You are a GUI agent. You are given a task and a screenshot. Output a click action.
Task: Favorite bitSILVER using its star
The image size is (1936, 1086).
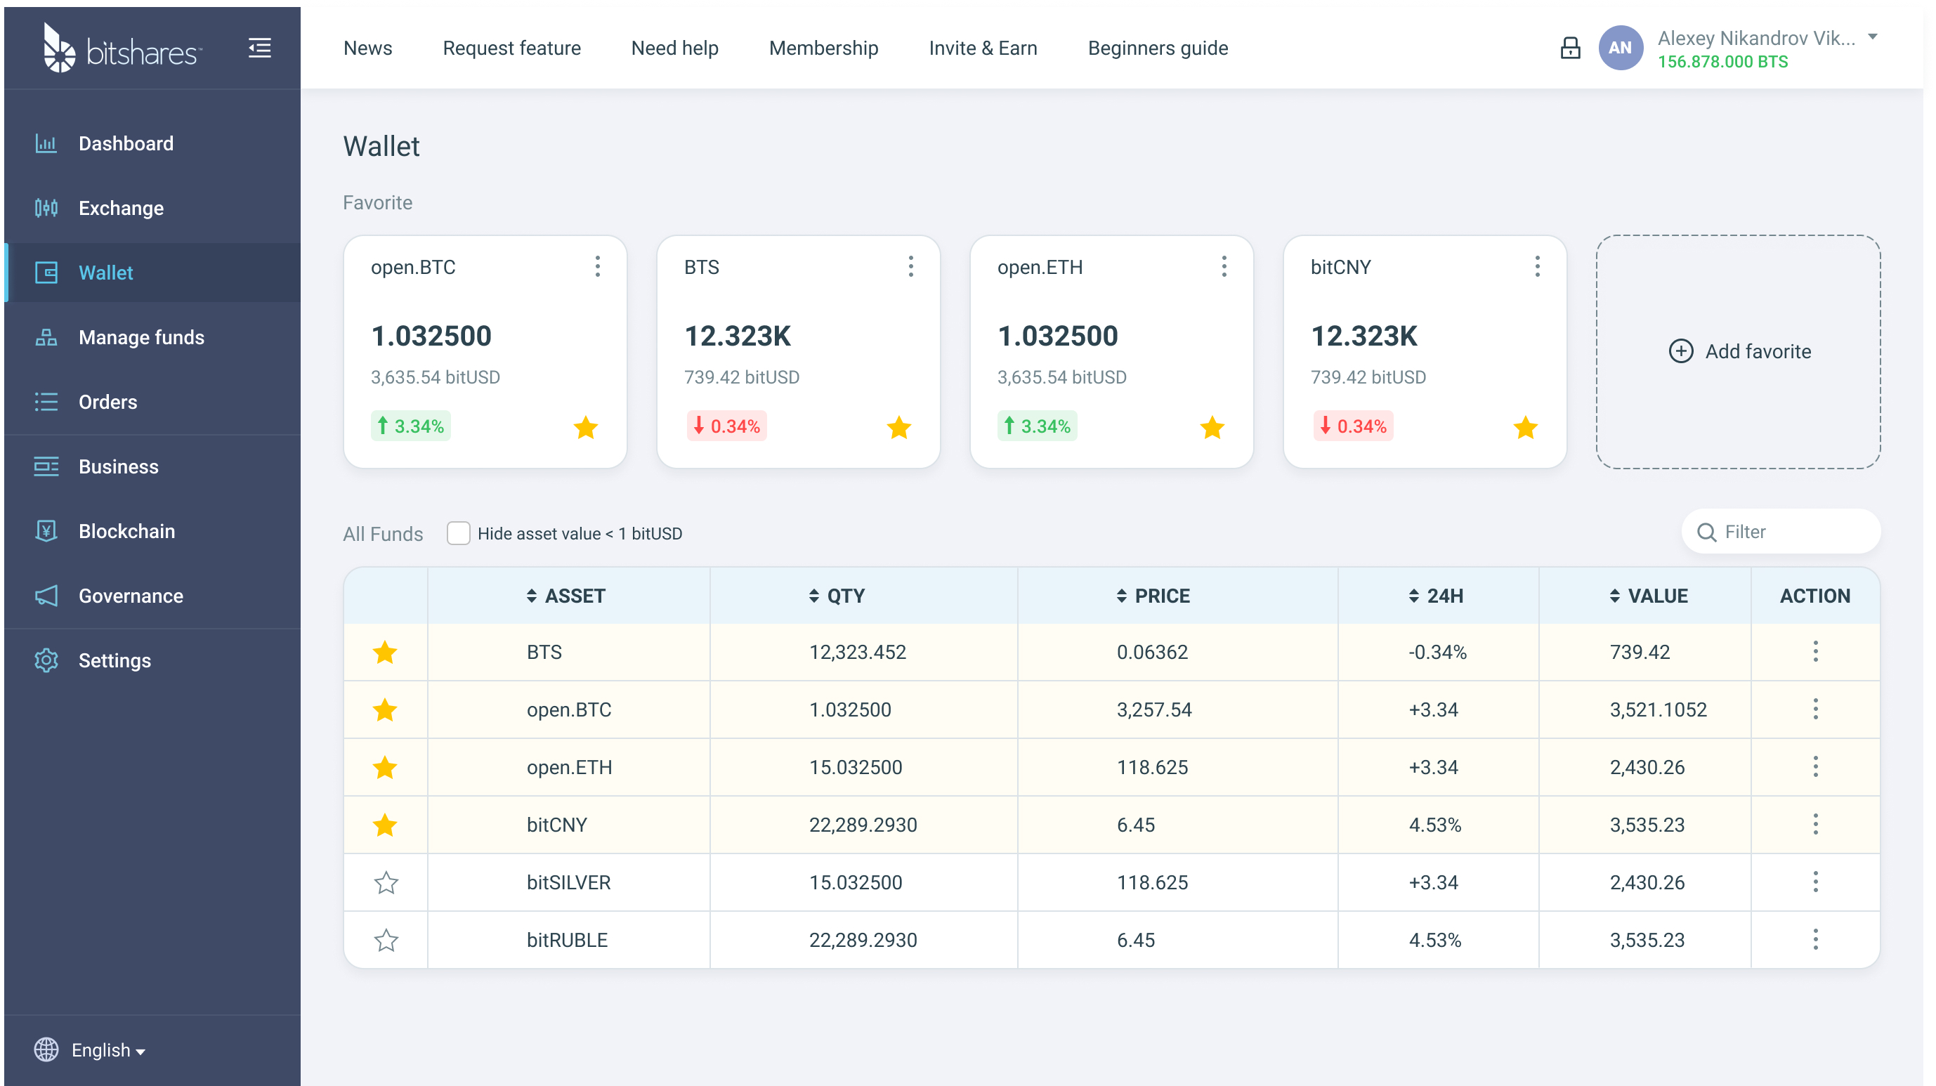pyautogui.click(x=386, y=882)
